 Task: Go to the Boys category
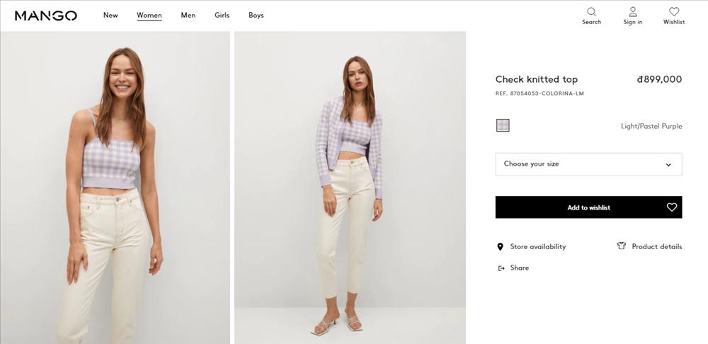[256, 16]
